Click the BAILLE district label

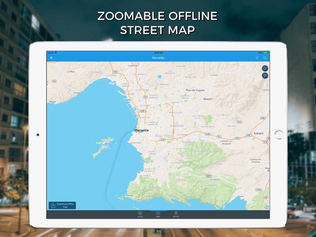[159, 136]
